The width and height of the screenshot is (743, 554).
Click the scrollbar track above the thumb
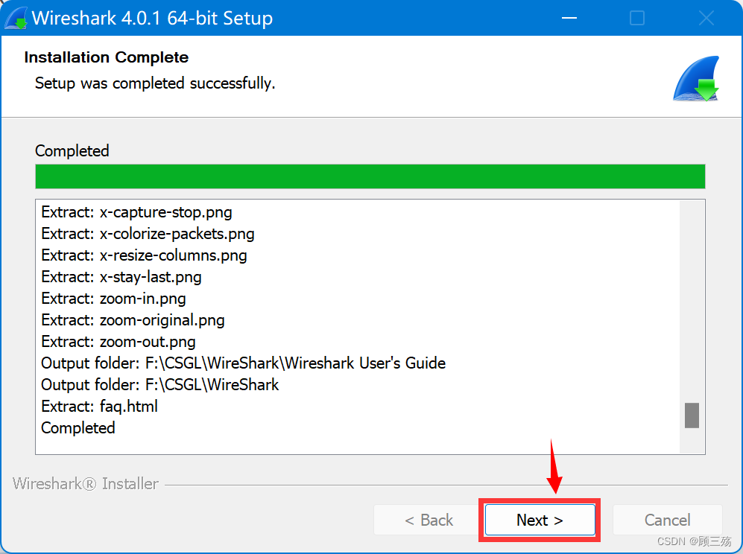pos(692,301)
